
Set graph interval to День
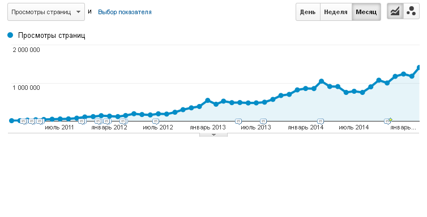(x=308, y=12)
